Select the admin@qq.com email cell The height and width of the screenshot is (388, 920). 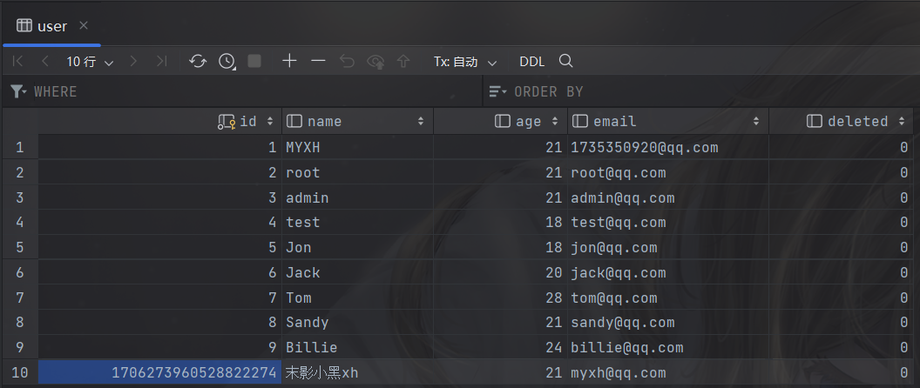tap(667, 197)
